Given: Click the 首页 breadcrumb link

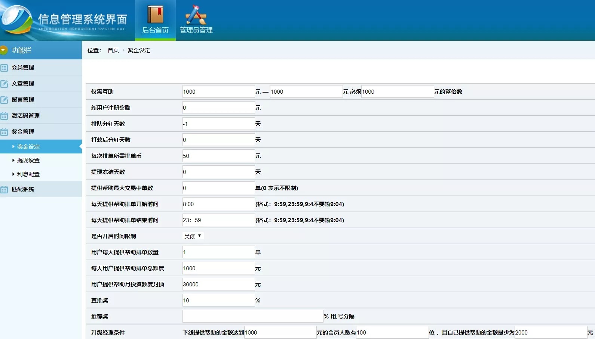Looking at the screenshot, I should tap(113, 50).
